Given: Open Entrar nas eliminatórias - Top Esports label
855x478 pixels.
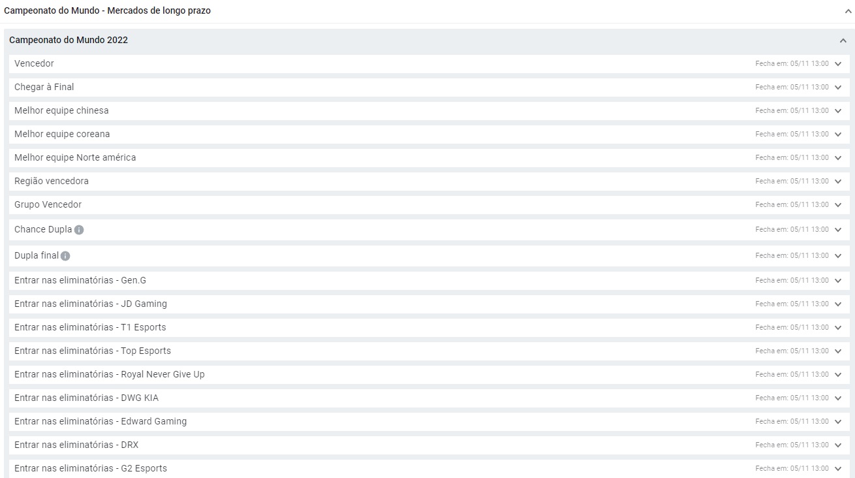Looking at the screenshot, I should [93, 351].
